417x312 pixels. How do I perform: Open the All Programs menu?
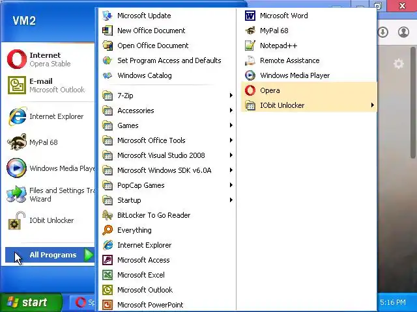(50, 255)
